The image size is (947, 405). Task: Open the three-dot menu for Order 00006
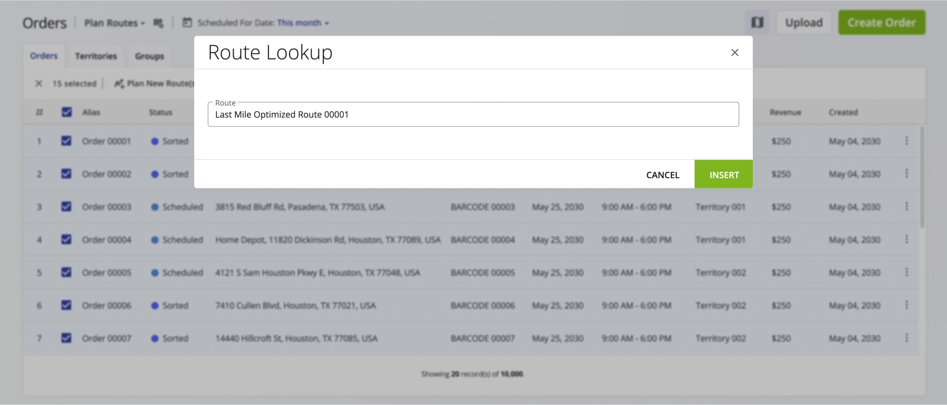click(x=906, y=305)
